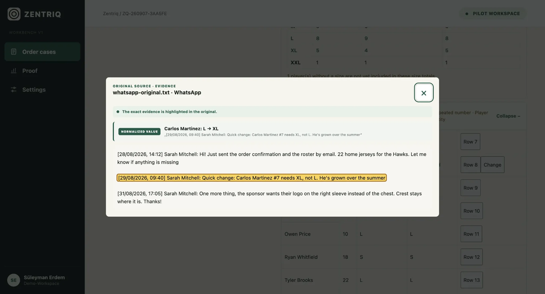The width and height of the screenshot is (545, 294).
Task: Click the 28/08/2026 message from Sarah Mitchell
Action: [272, 158]
